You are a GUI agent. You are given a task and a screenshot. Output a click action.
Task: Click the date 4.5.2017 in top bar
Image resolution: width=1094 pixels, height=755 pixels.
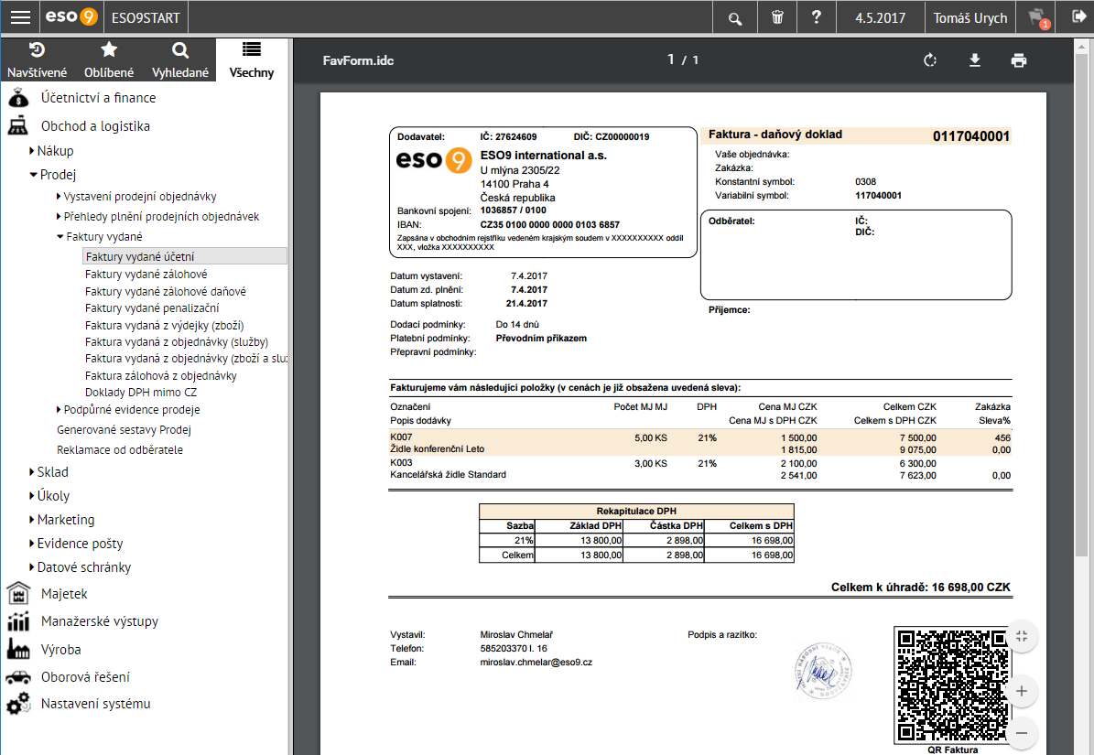point(880,18)
